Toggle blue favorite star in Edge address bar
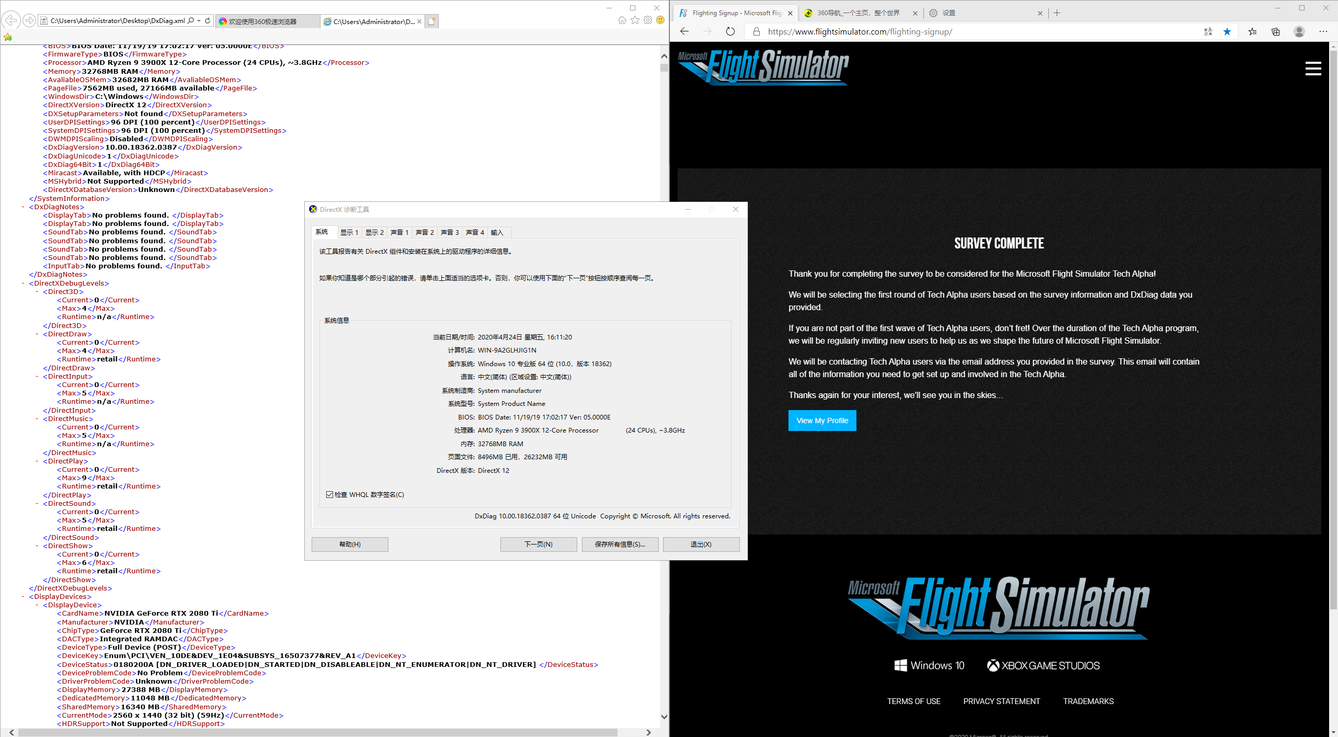Image resolution: width=1338 pixels, height=737 pixels. (1227, 32)
